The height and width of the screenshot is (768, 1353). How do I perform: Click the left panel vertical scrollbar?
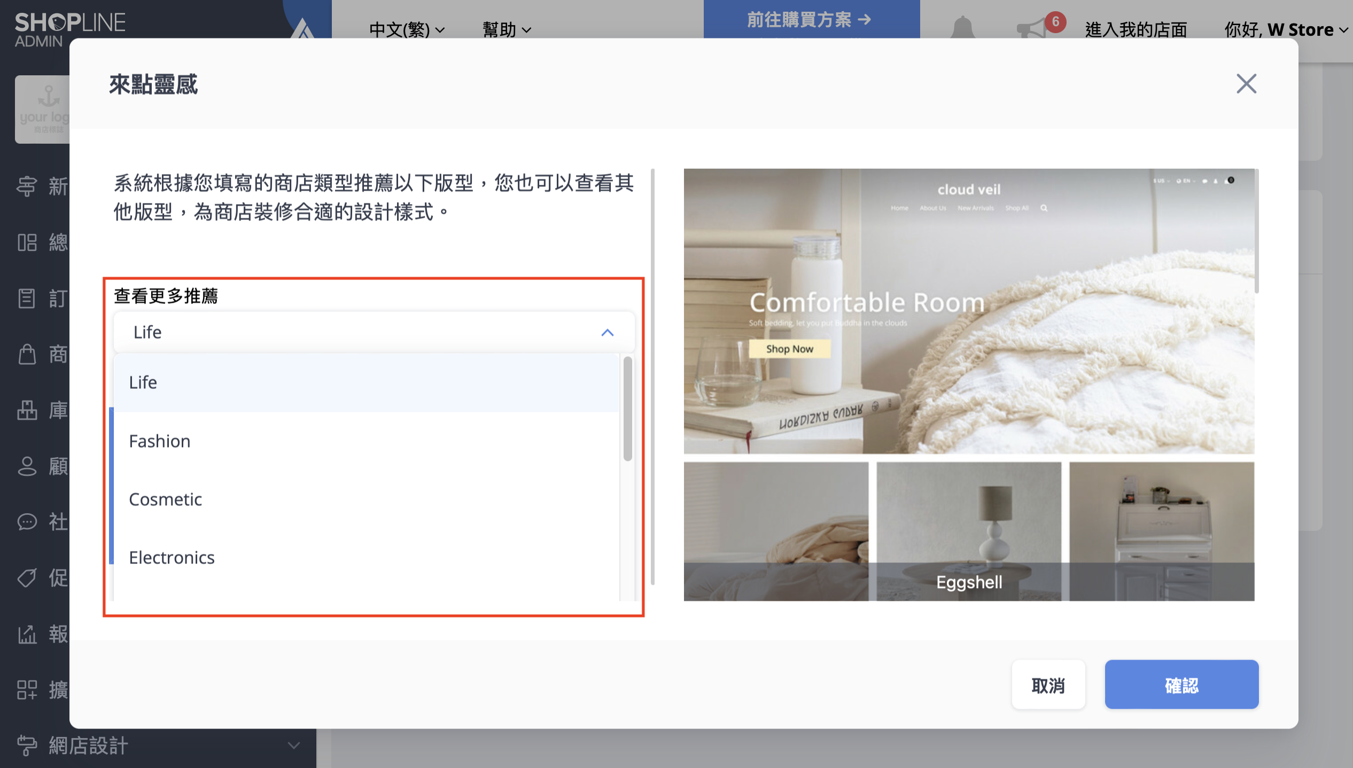click(x=652, y=377)
